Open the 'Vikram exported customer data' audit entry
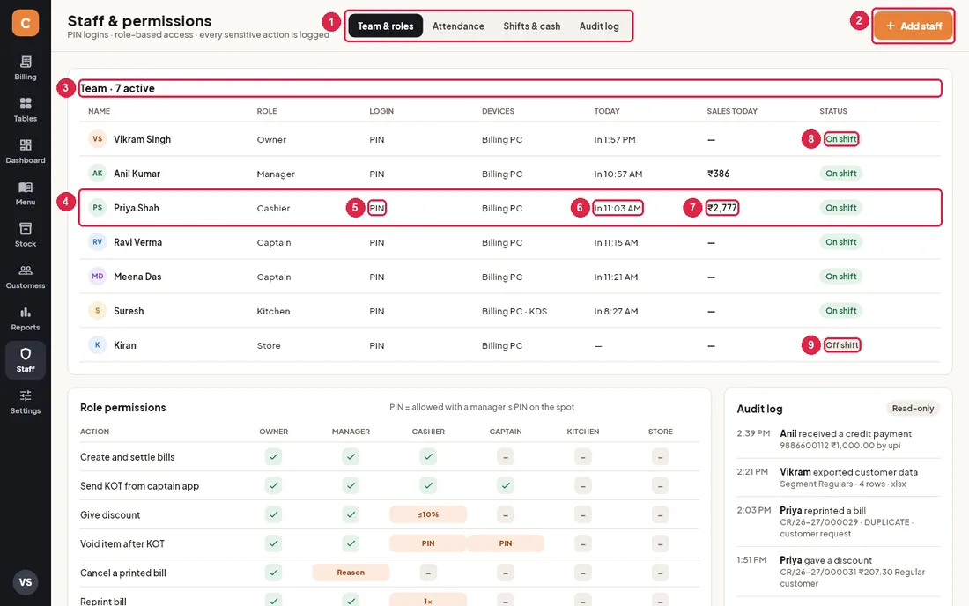Image resolution: width=969 pixels, height=606 pixels. 839,477
